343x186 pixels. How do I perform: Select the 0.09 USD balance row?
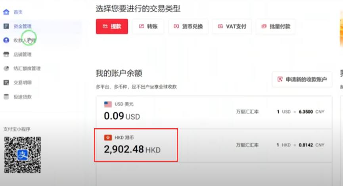click(214, 112)
